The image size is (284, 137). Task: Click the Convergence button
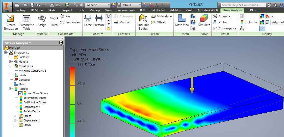pyautogui.click(x=225, y=28)
